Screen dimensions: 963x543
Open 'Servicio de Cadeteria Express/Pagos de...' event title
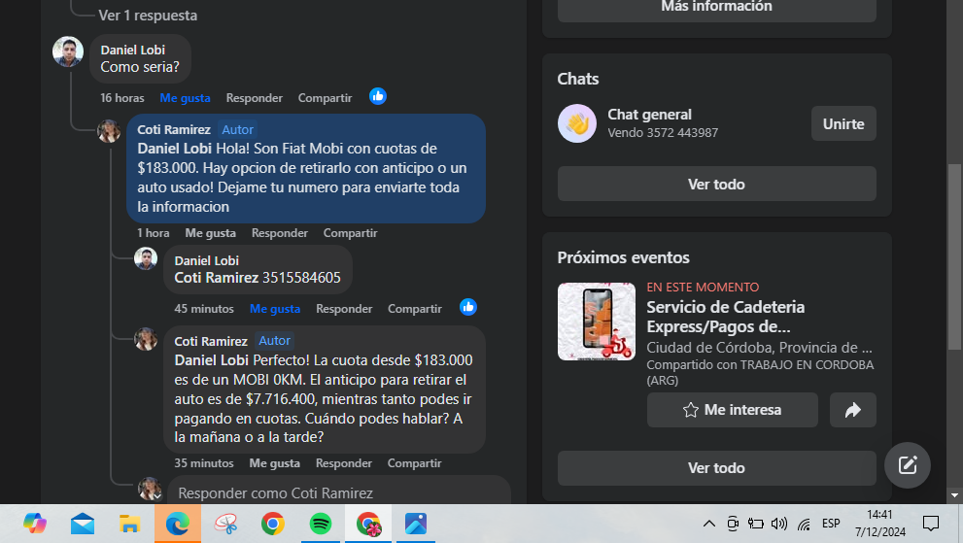(725, 317)
